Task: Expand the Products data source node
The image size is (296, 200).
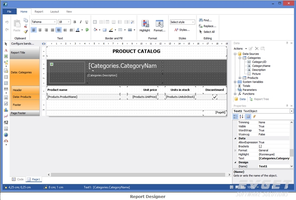Action: point(240,78)
